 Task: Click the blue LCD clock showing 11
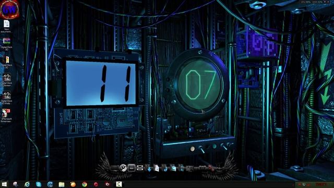[101, 83]
